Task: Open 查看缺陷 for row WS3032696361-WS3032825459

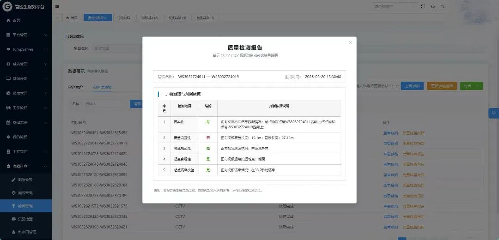Action: tap(390, 133)
